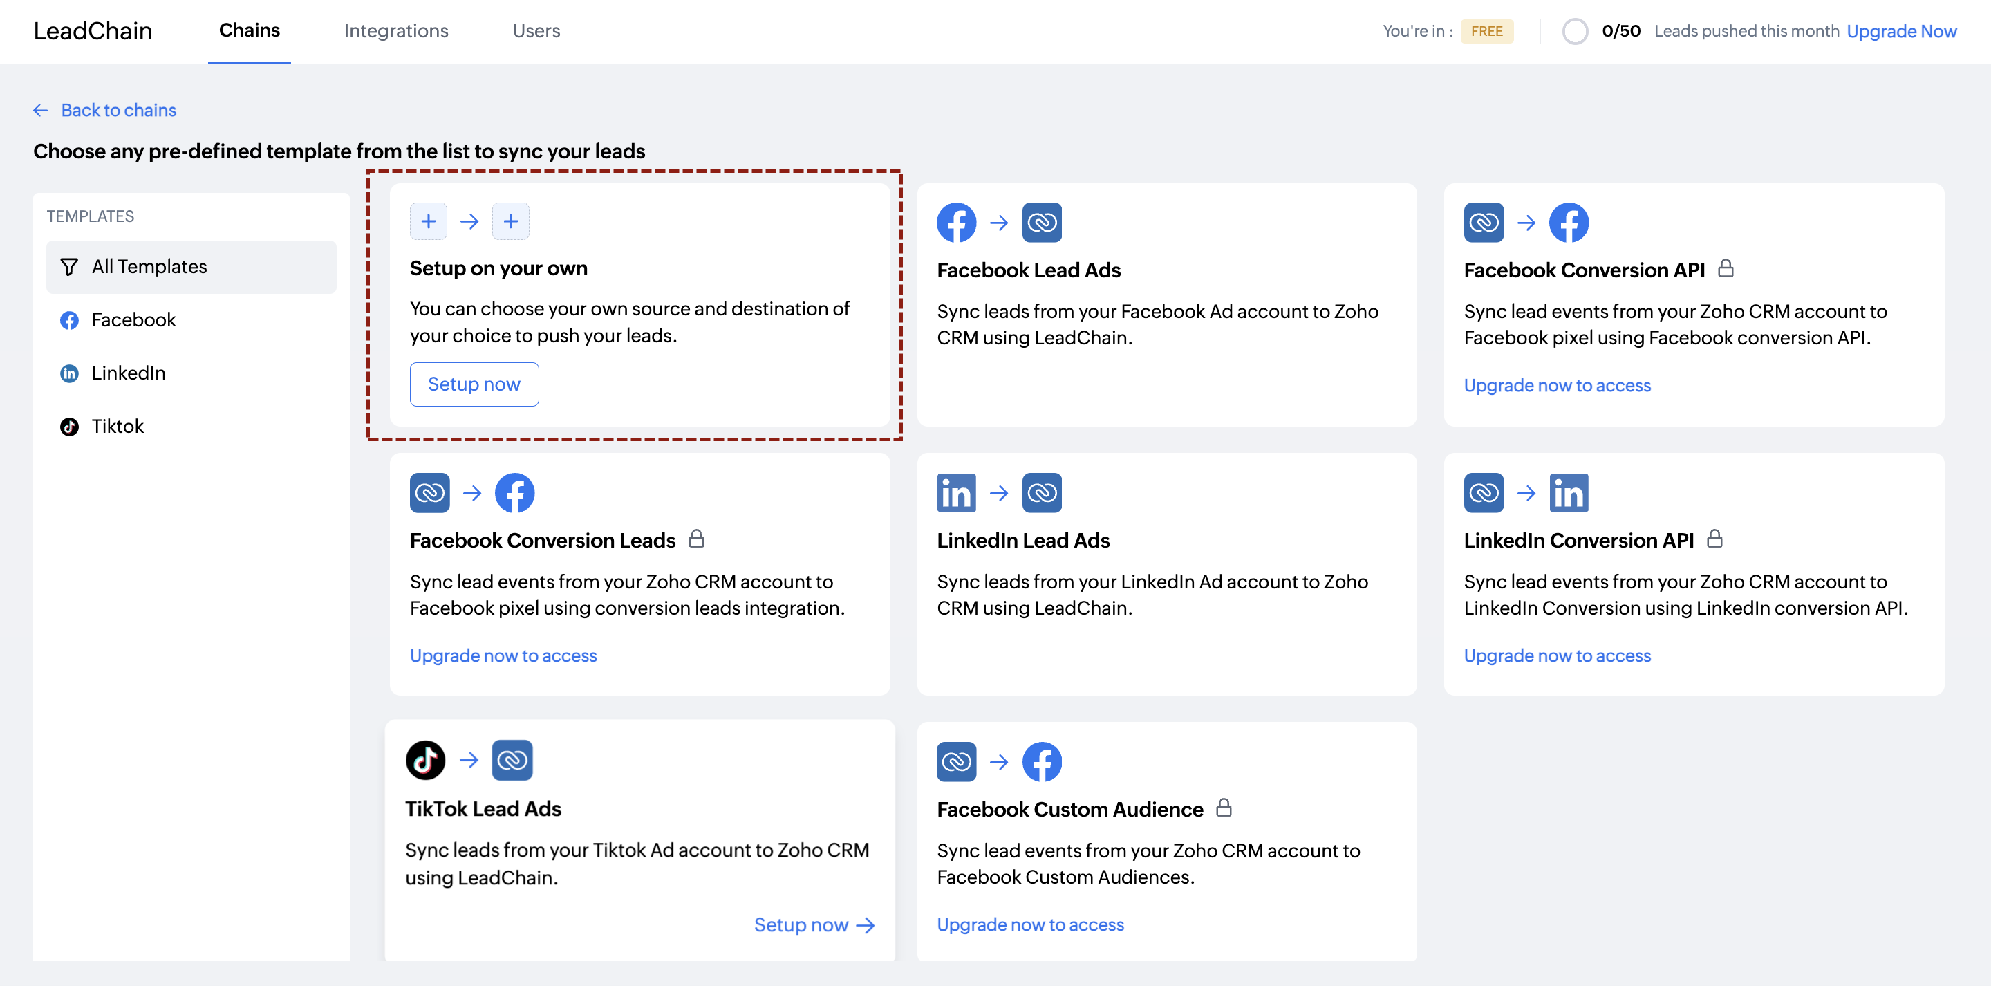
Task: Click the lock icon beside Facebook Conversion API
Action: click(1725, 269)
